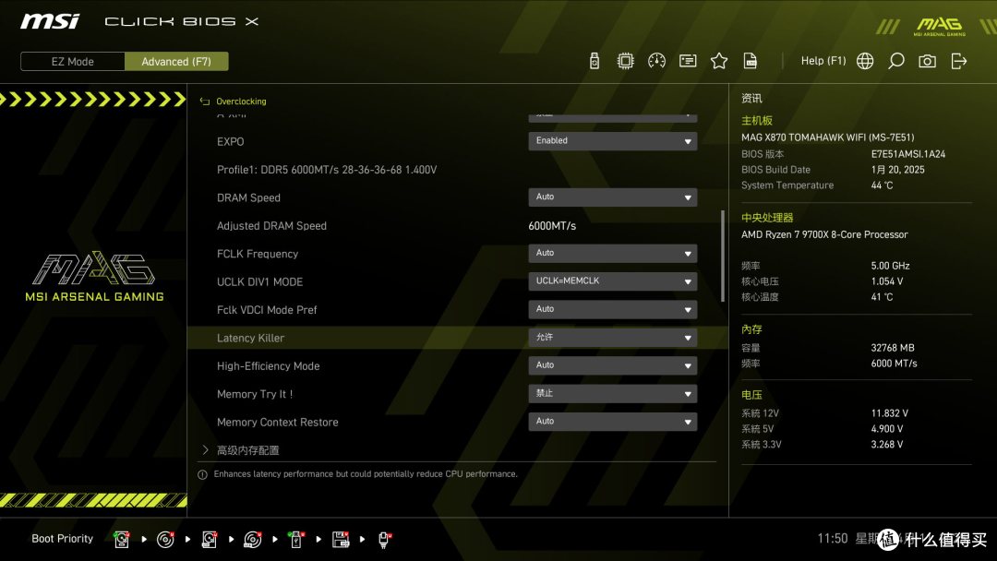Image resolution: width=997 pixels, height=561 pixels.
Task: Open Help (F1)
Action: [823, 61]
